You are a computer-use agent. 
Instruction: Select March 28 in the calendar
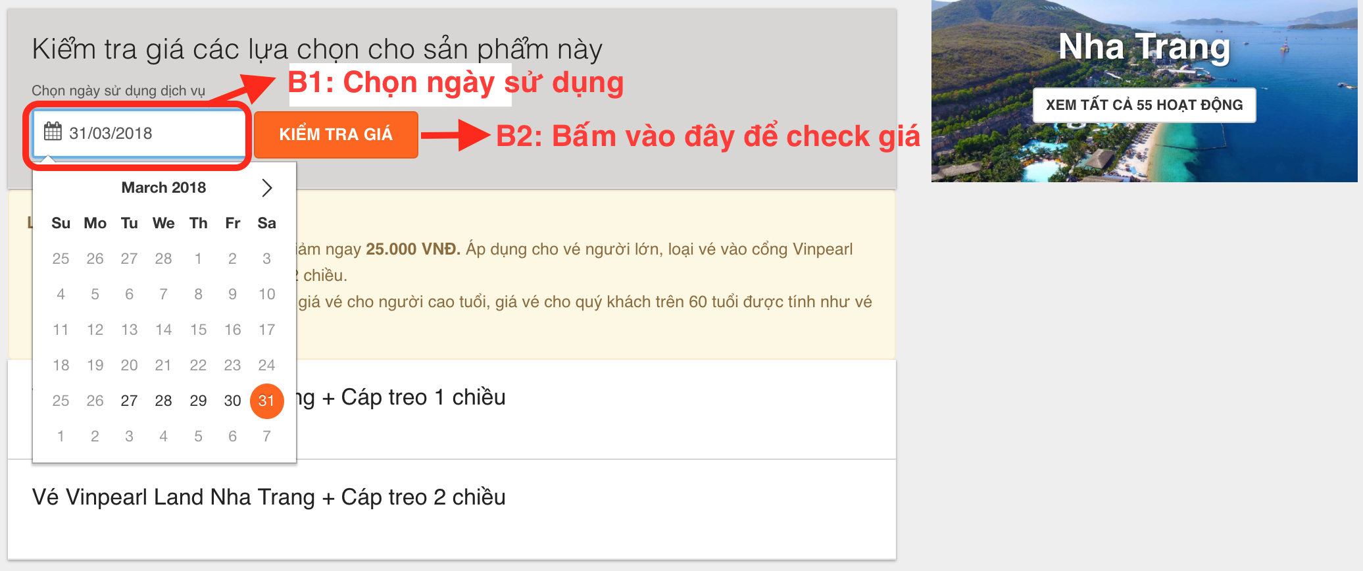tap(163, 401)
